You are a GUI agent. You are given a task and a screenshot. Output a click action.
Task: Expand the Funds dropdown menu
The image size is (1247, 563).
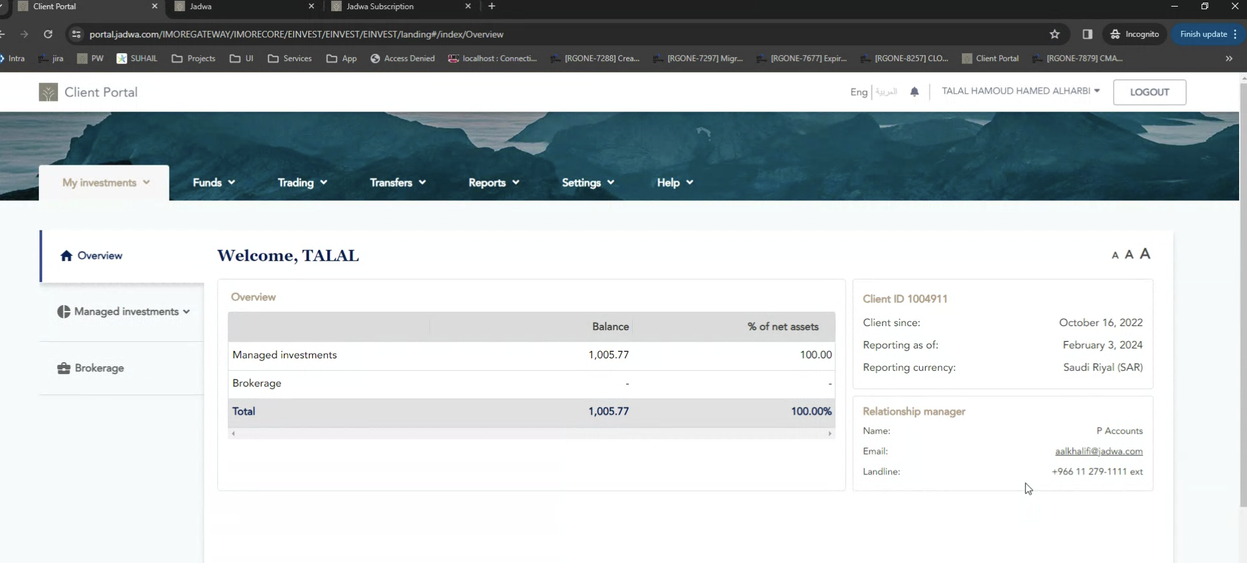[214, 182]
